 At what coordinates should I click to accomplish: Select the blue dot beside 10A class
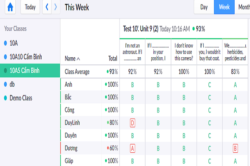pyautogui.click(x=5, y=43)
